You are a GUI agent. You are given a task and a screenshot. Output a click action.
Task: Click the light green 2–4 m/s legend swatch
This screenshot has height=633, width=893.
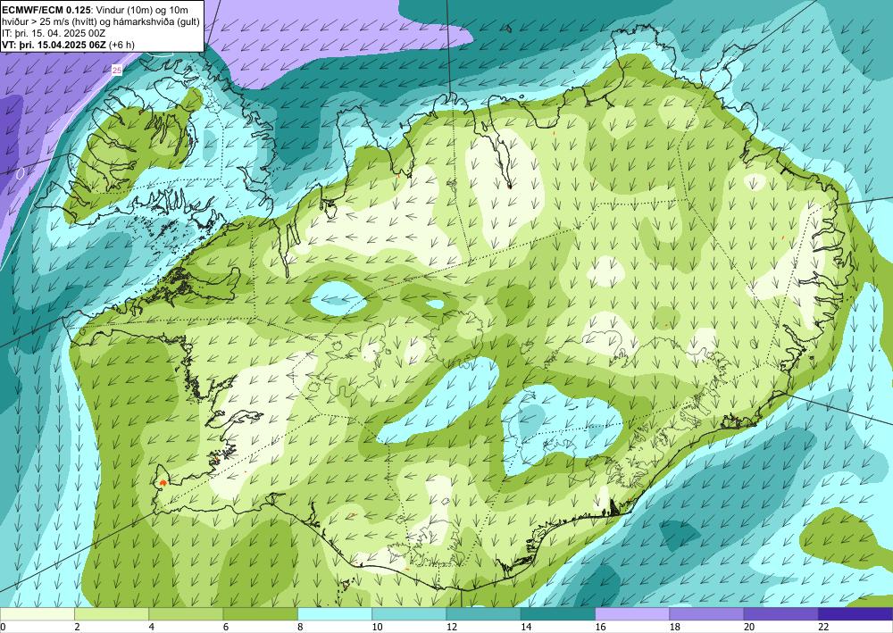coord(112,613)
